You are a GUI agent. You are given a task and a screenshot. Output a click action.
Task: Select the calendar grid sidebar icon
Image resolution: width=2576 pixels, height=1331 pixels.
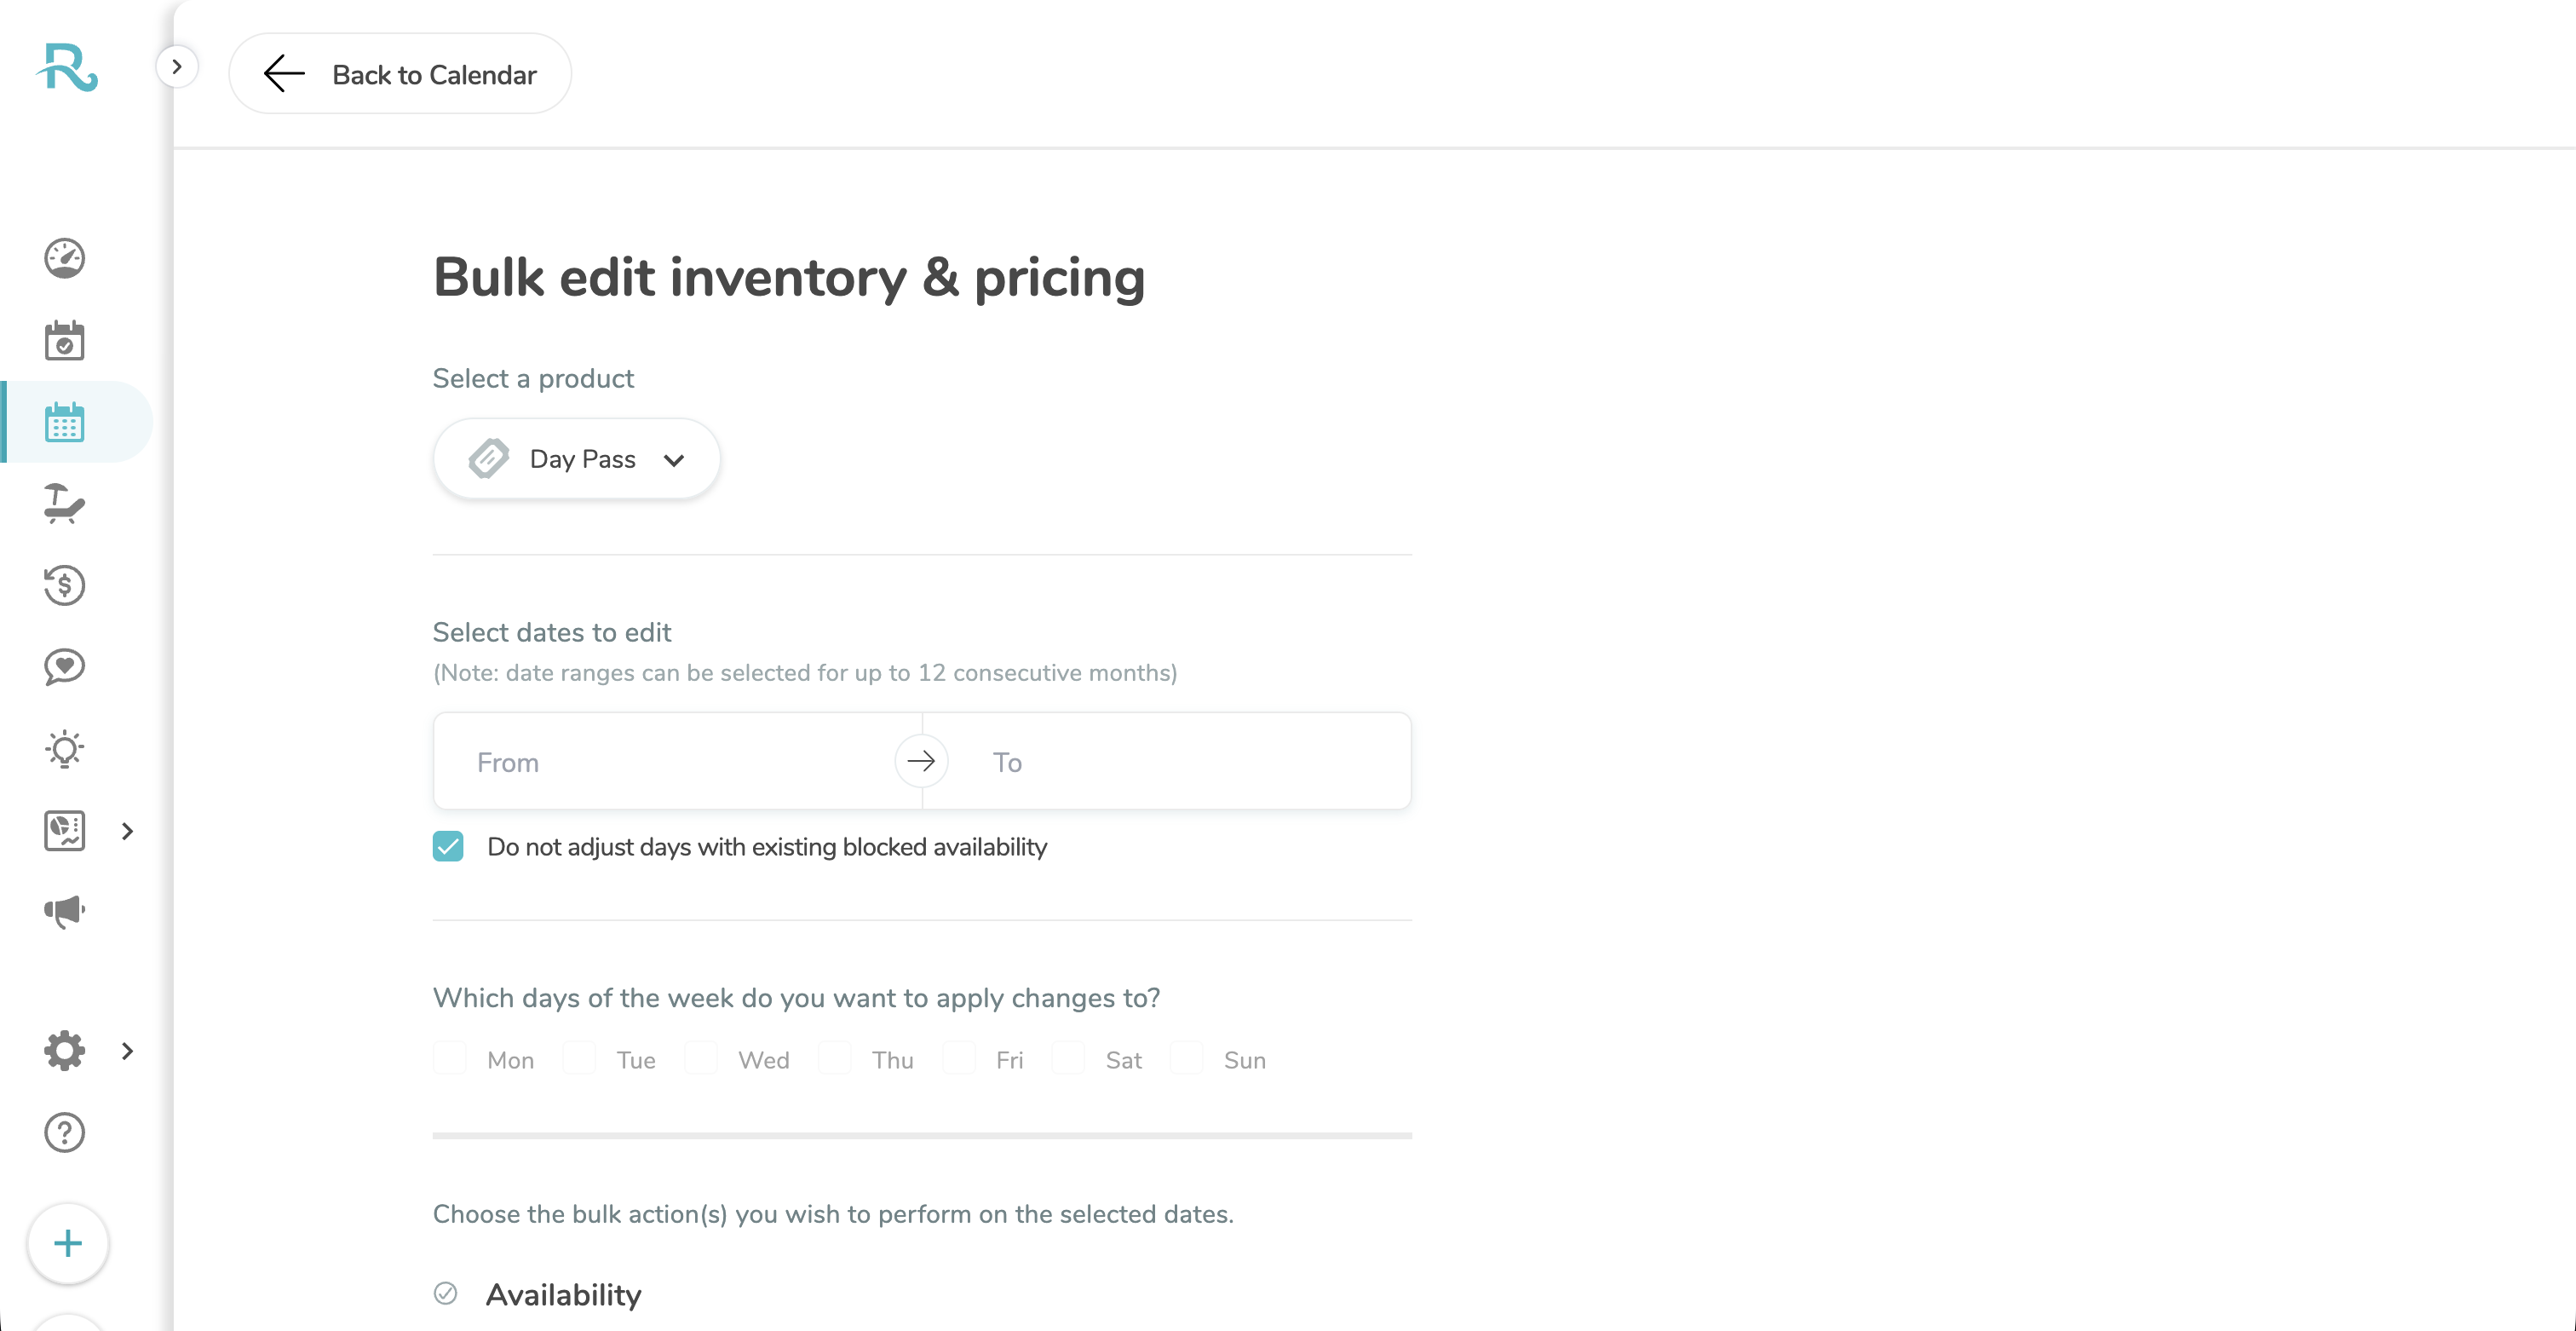(64, 422)
